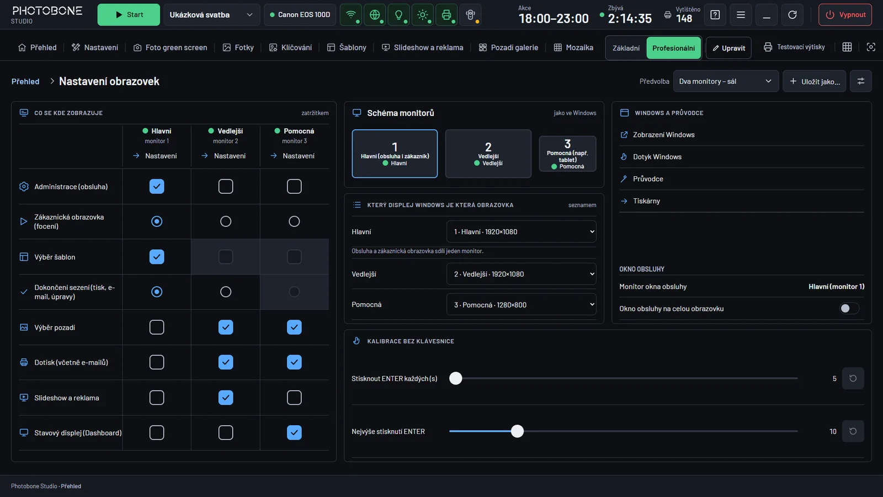Click the Wi-Fi status icon in top bar
883x497 pixels.
[350, 15]
